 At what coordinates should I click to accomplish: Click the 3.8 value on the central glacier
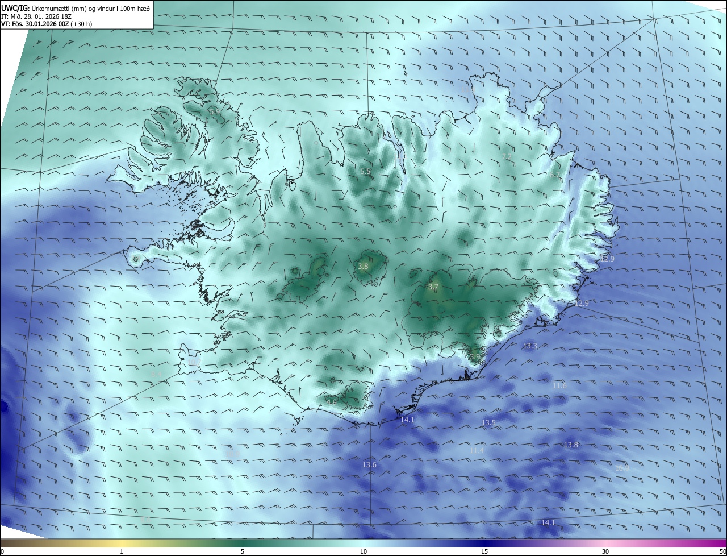coord(363,266)
